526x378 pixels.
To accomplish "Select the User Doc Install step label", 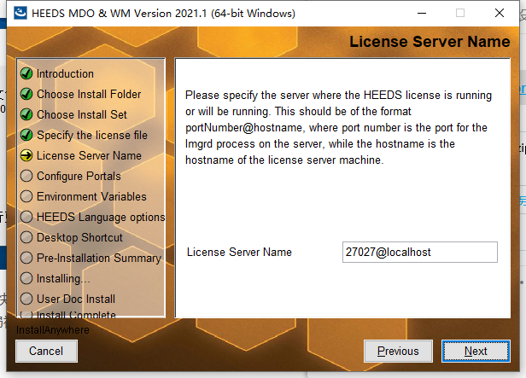I will click(76, 299).
